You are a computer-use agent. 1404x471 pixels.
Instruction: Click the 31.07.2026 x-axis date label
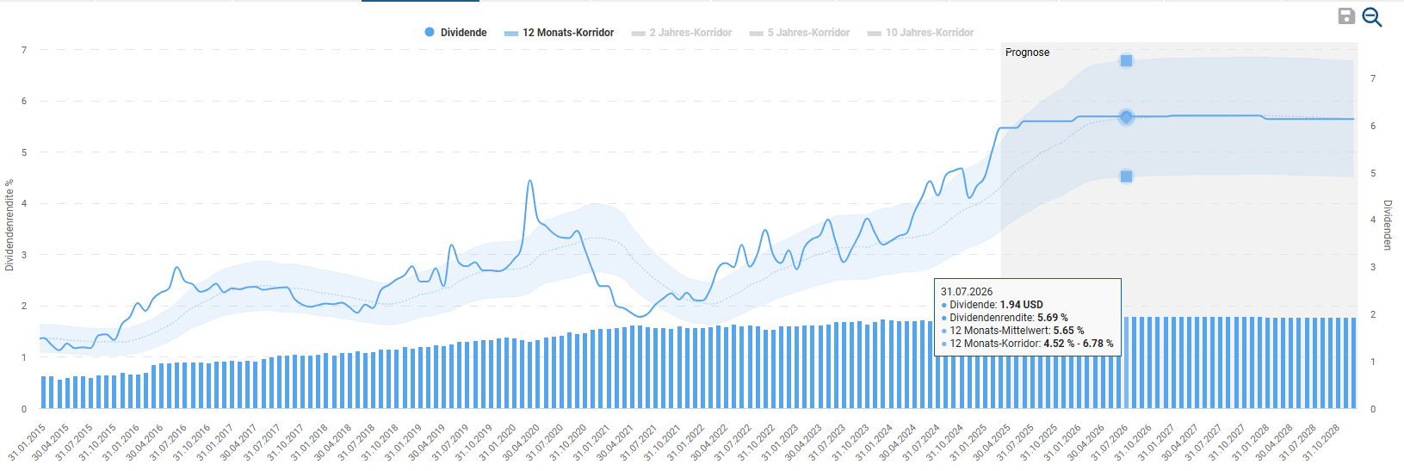tap(1110, 443)
